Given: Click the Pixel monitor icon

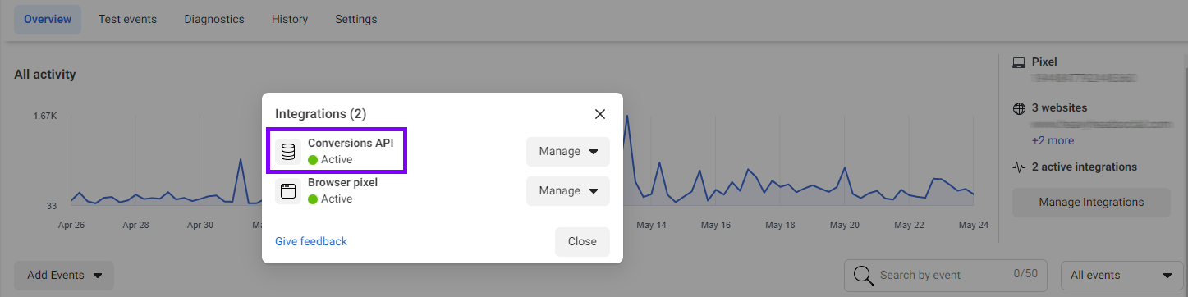Looking at the screenshot, I should coord(1019,62).
